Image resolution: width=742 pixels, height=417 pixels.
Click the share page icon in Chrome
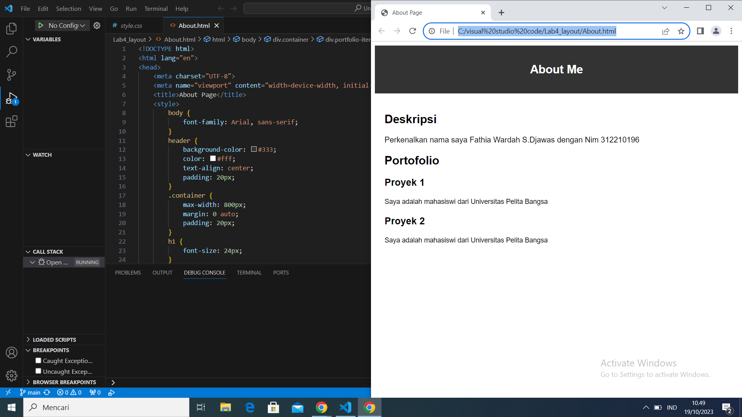pos(666,31)
